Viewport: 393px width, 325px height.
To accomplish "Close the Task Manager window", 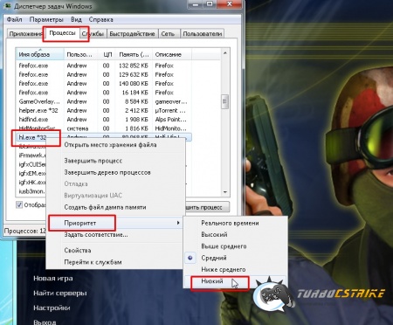I will click(230, 4).
